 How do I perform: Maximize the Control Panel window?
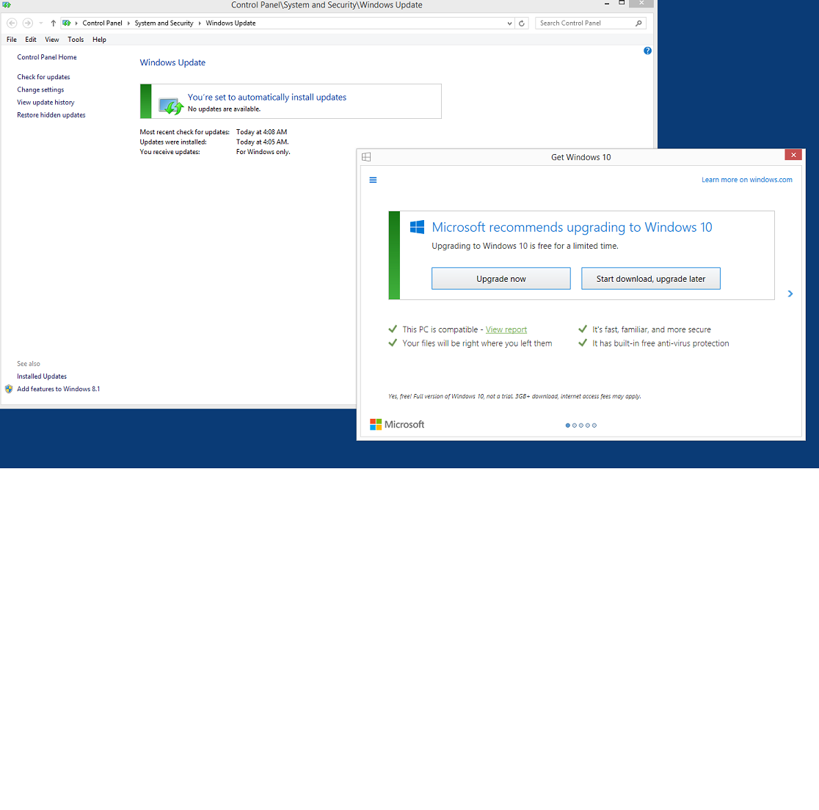tap(622, 3)
